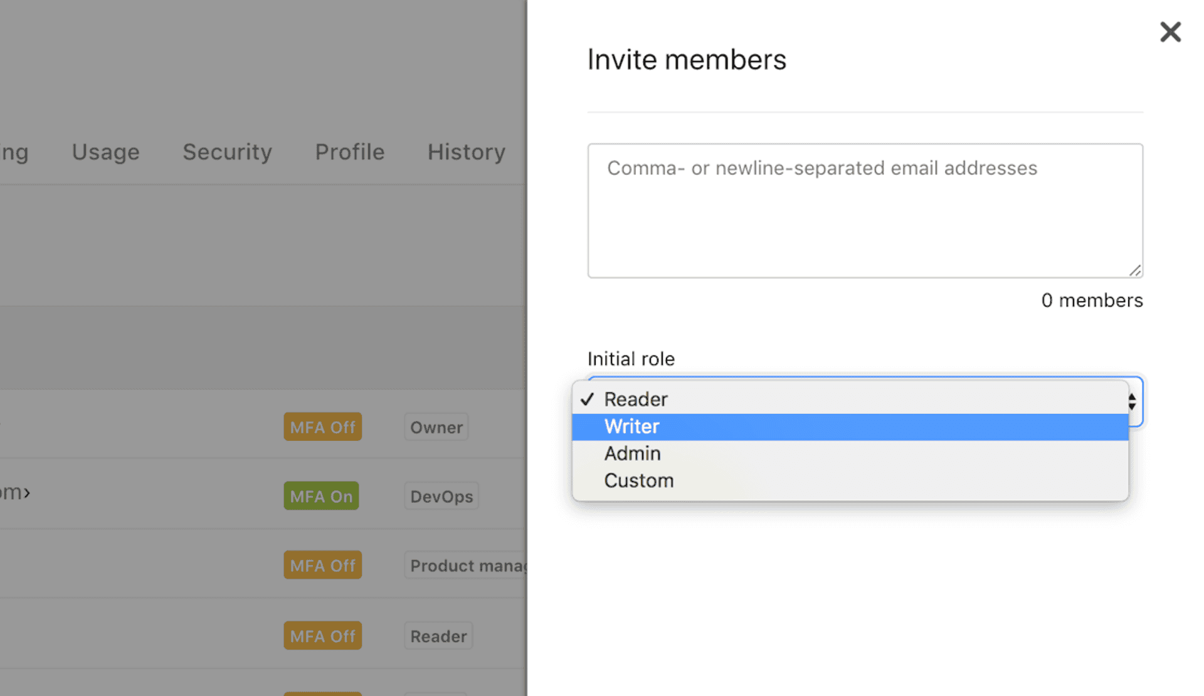Click the email addresses text area
This screenshot has height=696, width=1204.
[x=865, y=210]
